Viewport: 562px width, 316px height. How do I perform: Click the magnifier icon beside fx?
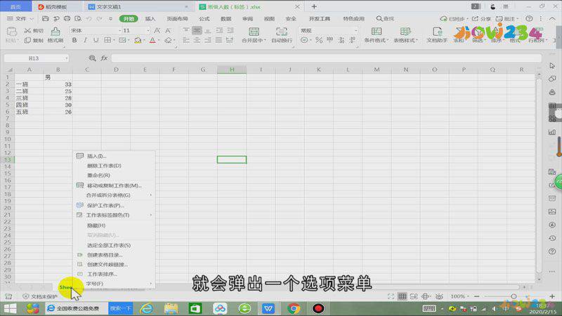93,58
